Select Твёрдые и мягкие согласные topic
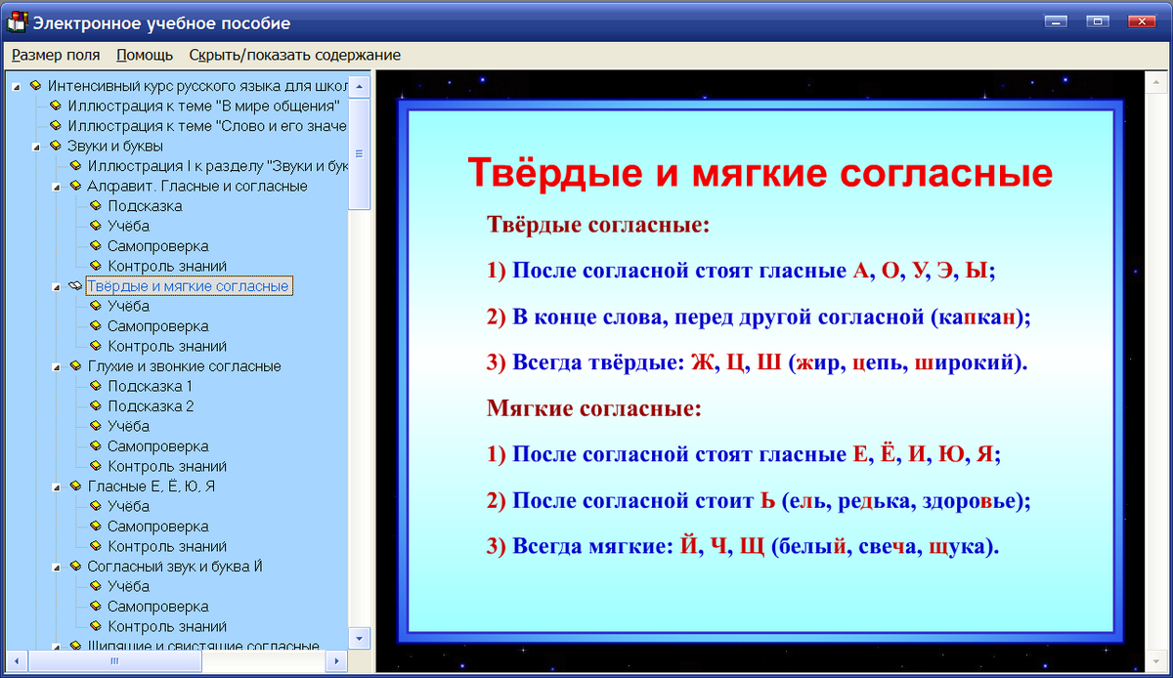This screenshot has width=1173, height=678. [x=188, y=286]
